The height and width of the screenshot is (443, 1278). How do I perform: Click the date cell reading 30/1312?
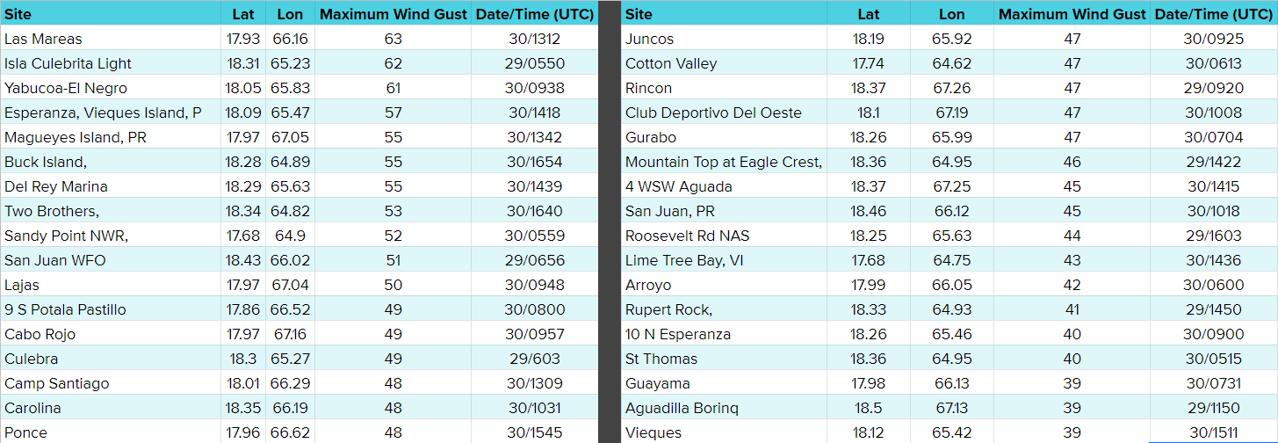[534, 39]
